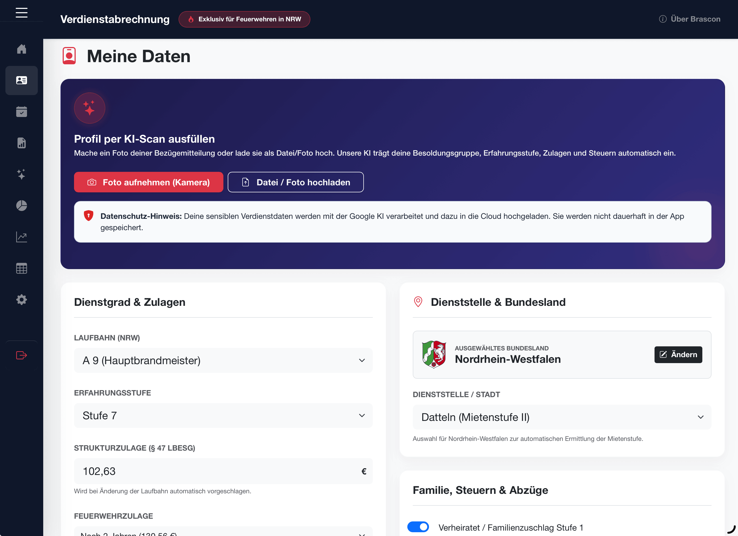Click the flame icon in NRW badge
Screen dimensions: 738x536
(x=191, y=19)
